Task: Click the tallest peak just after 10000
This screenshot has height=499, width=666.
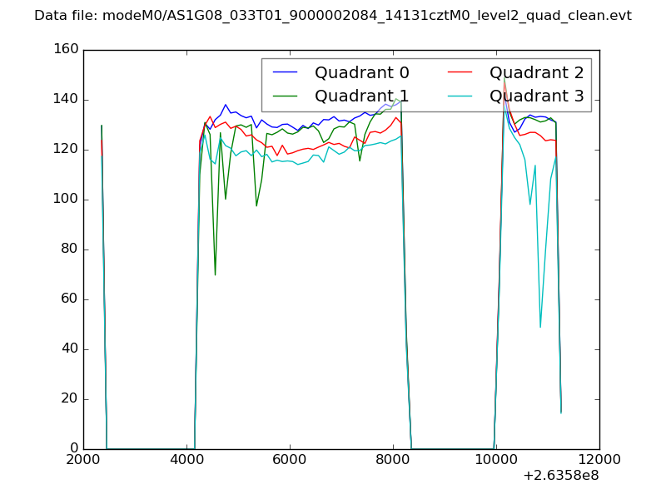Action: [x=504, y=78]
